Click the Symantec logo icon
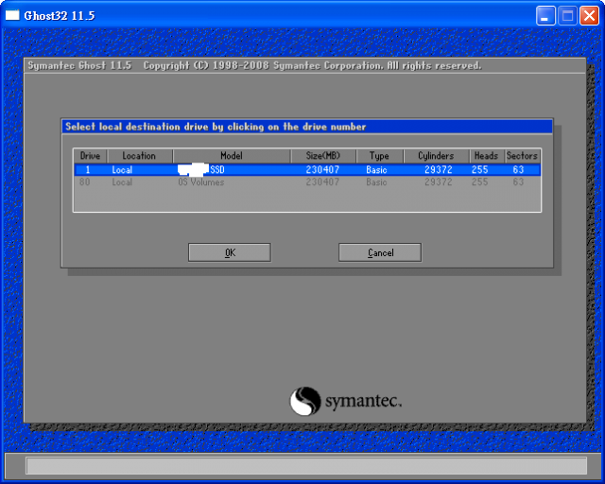Screen dimensions: 605x484 (305, 402)
